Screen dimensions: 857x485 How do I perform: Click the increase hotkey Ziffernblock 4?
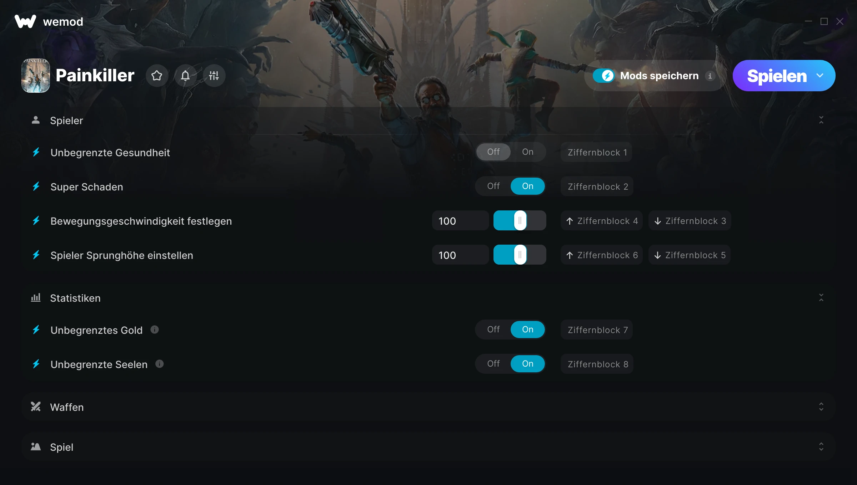click(602, 221)
